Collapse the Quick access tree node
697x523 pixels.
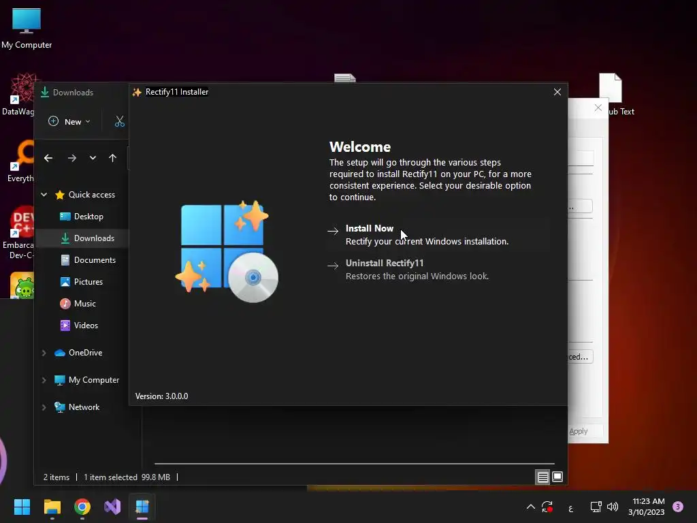coord(44,194)
